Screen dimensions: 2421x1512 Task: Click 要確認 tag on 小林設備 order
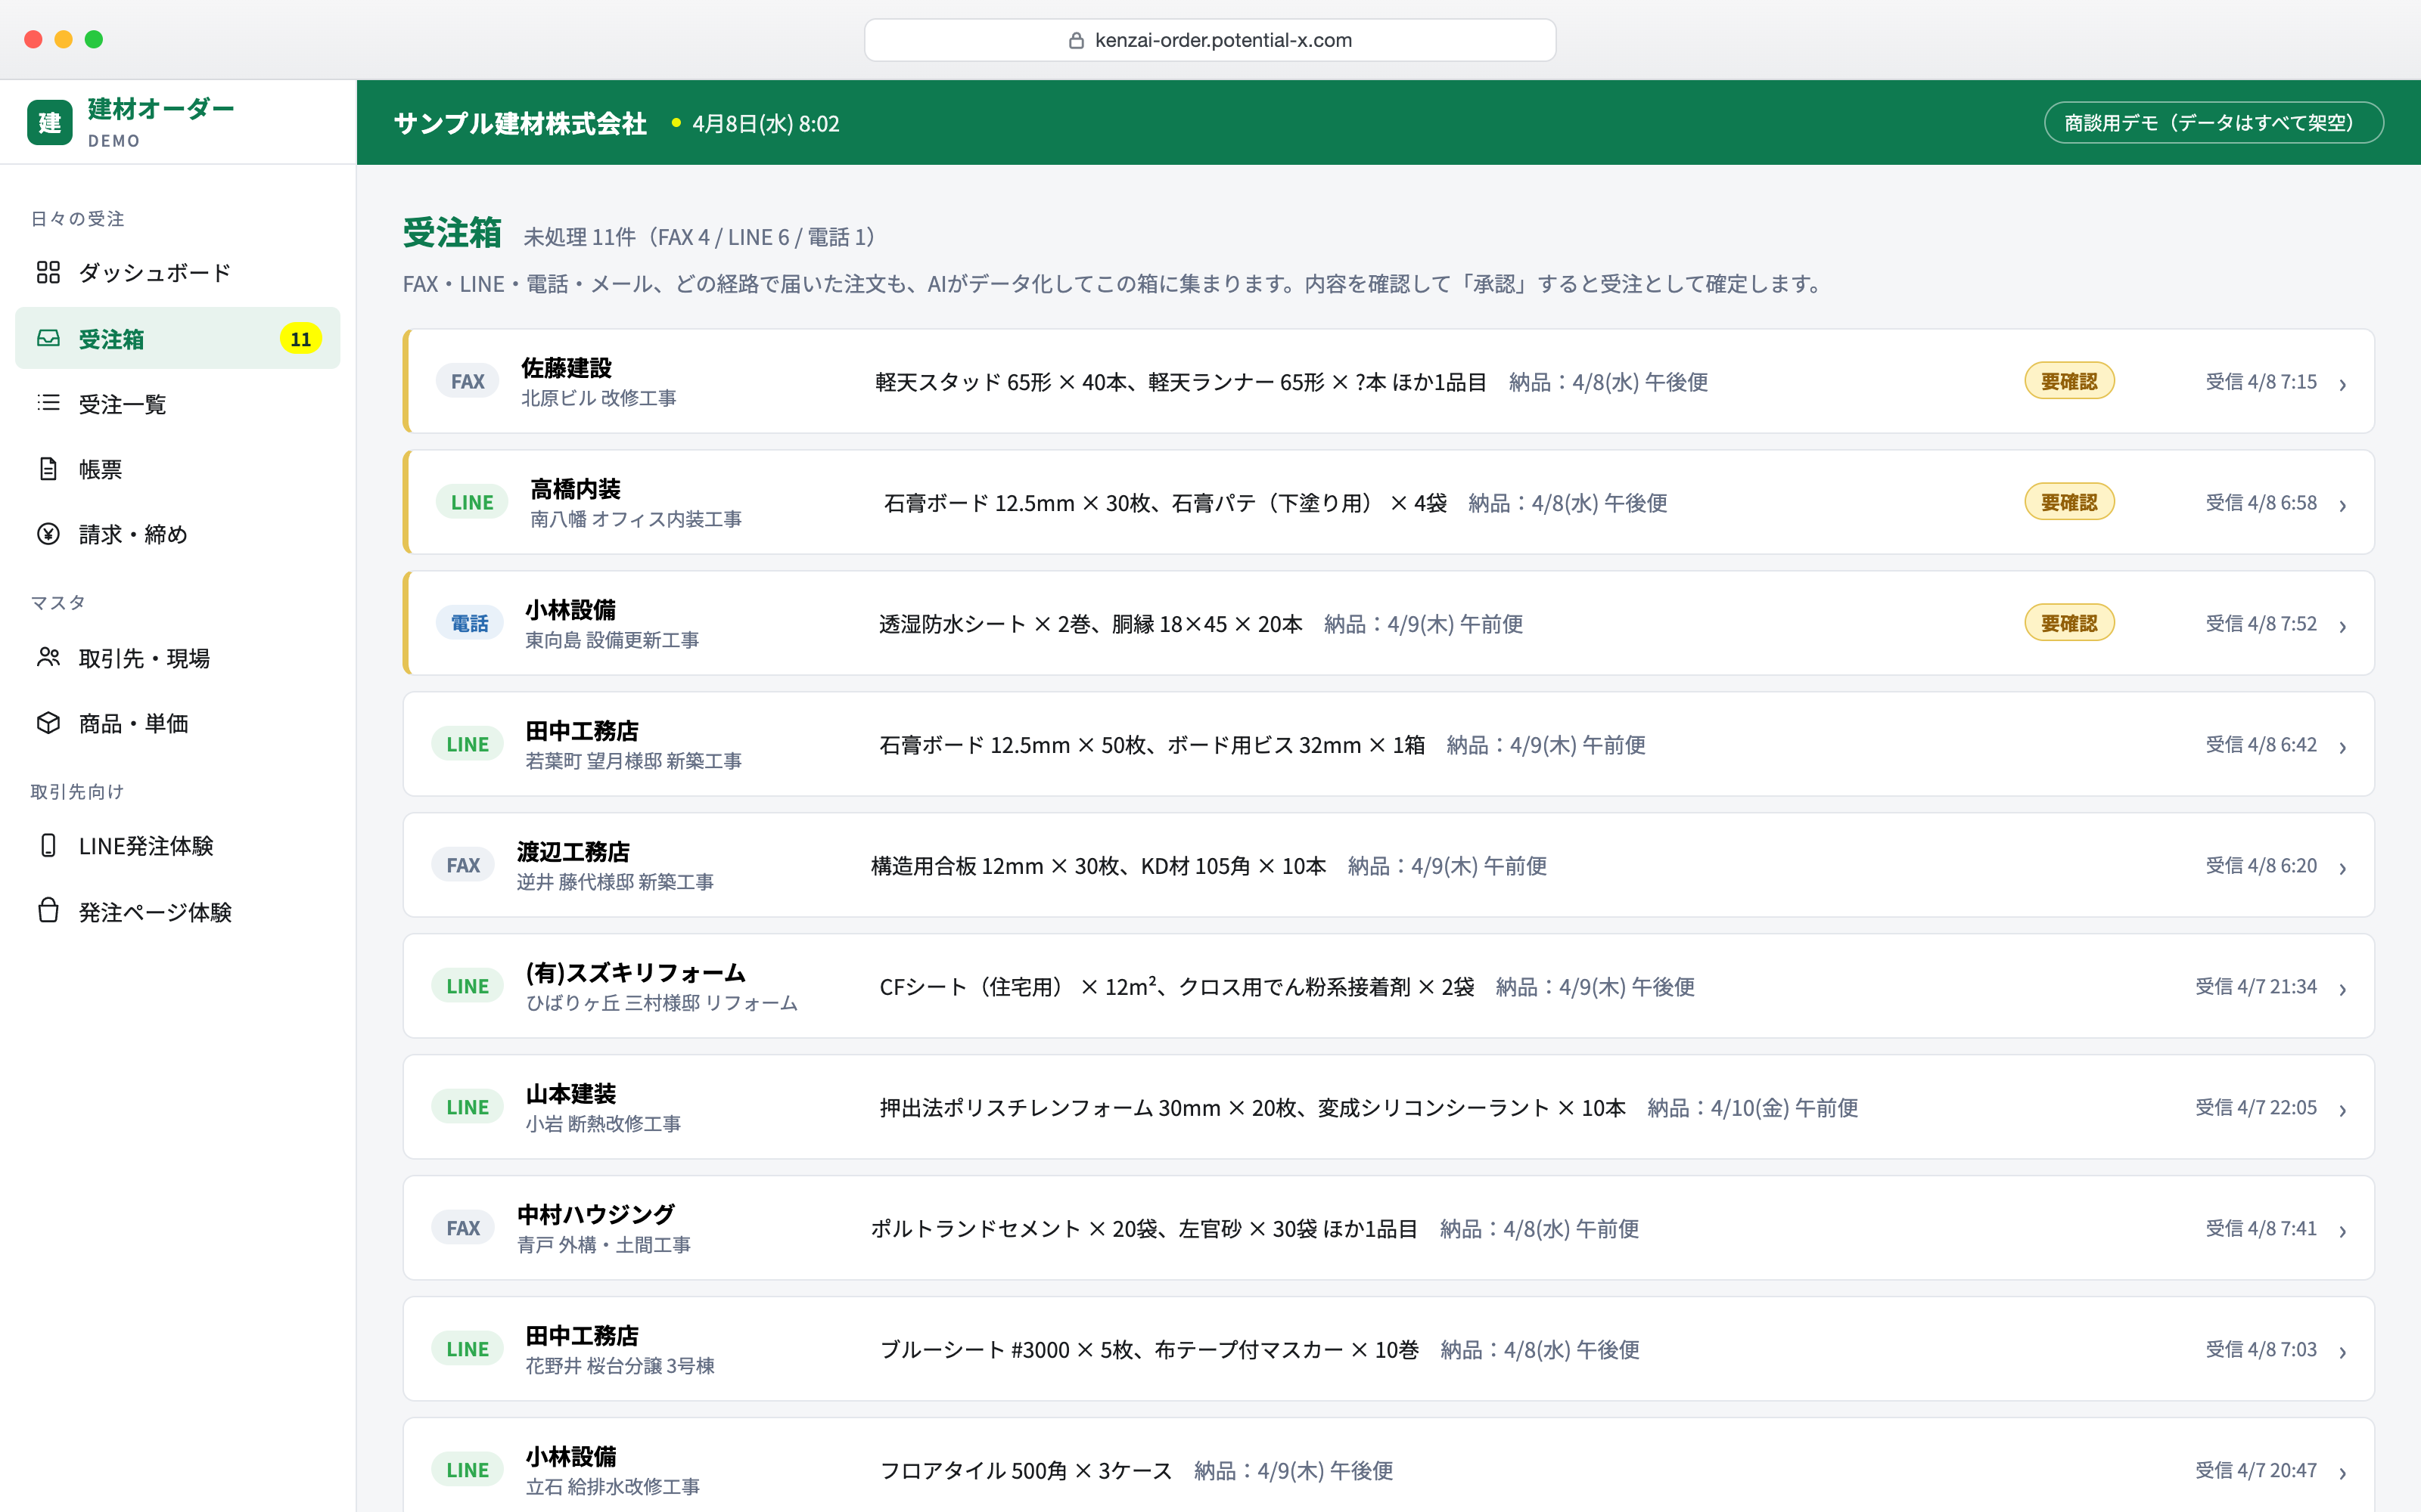tap(2069, 623)
